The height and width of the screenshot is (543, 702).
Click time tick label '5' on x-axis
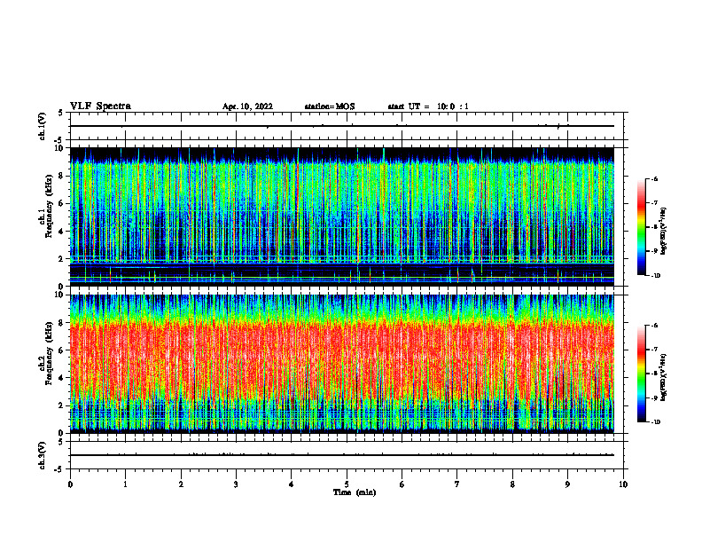pos(347,484)
